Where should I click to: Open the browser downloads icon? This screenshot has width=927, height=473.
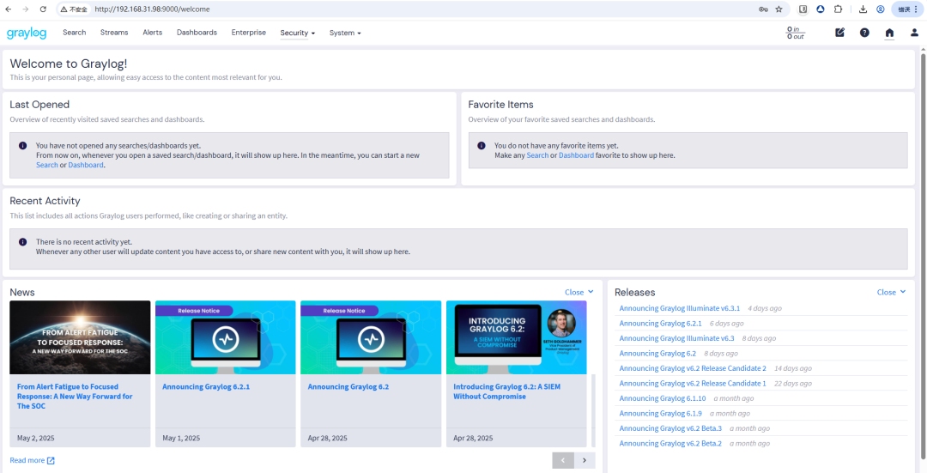point(863,9)
